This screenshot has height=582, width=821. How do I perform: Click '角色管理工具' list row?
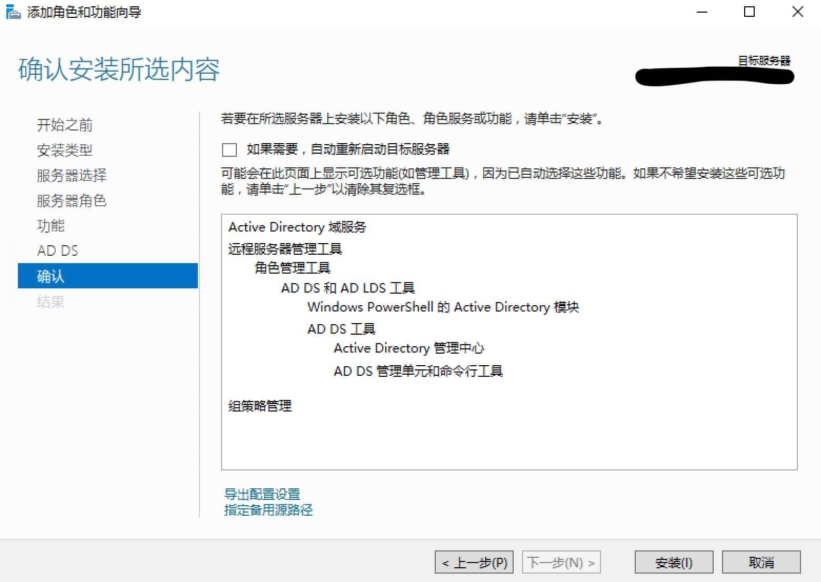[293, 268]
